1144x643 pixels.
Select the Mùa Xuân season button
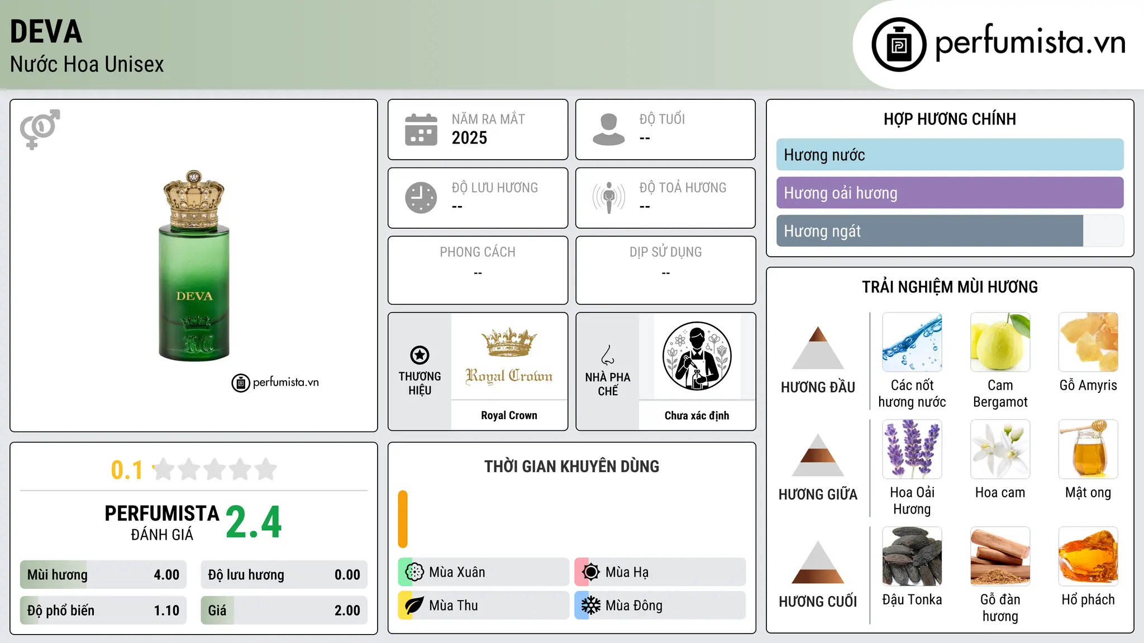pos(484,572)
